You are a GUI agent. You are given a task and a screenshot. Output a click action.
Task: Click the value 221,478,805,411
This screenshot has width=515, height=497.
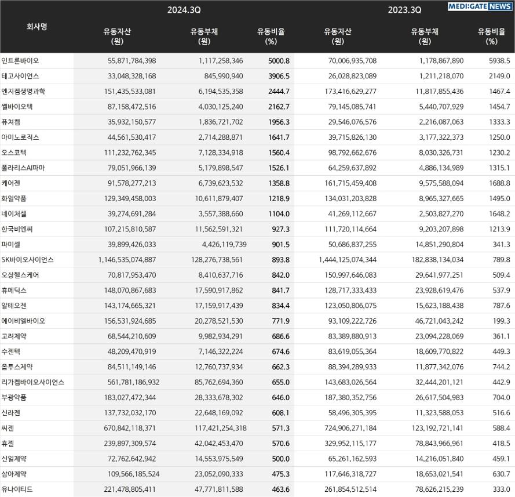click(130, 489)
